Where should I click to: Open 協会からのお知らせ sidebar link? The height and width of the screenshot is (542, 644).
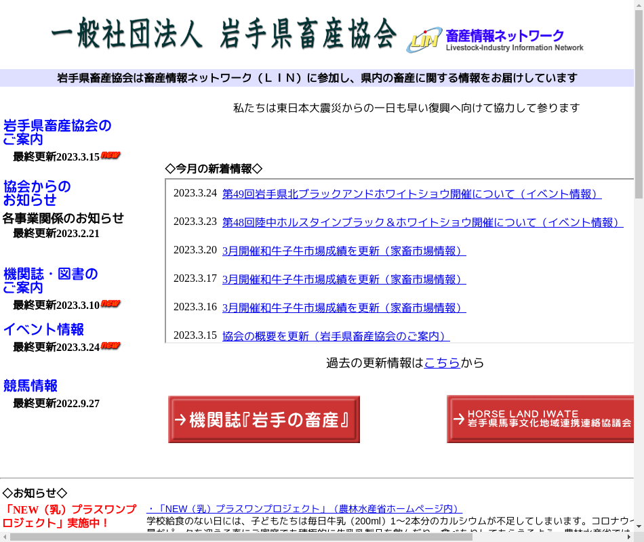click(x=37, y=193)
